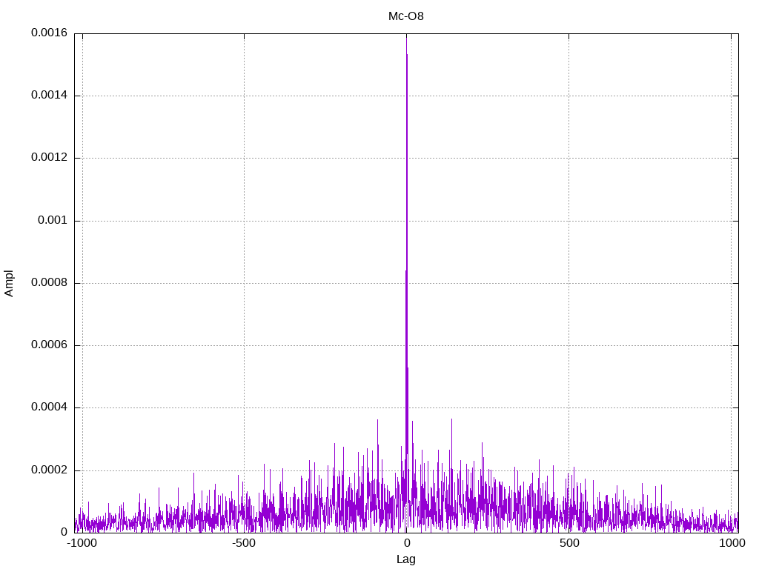This screenshot has height=569, width=759.
Task: Click the 500 x-axis tick label
Action: pos(569,543)
